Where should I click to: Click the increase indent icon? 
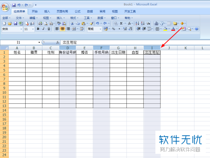(144, 29)
